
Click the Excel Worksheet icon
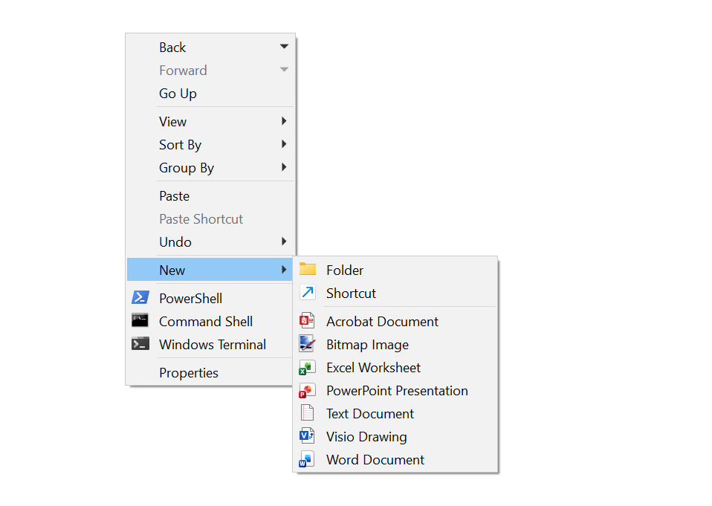307,368
